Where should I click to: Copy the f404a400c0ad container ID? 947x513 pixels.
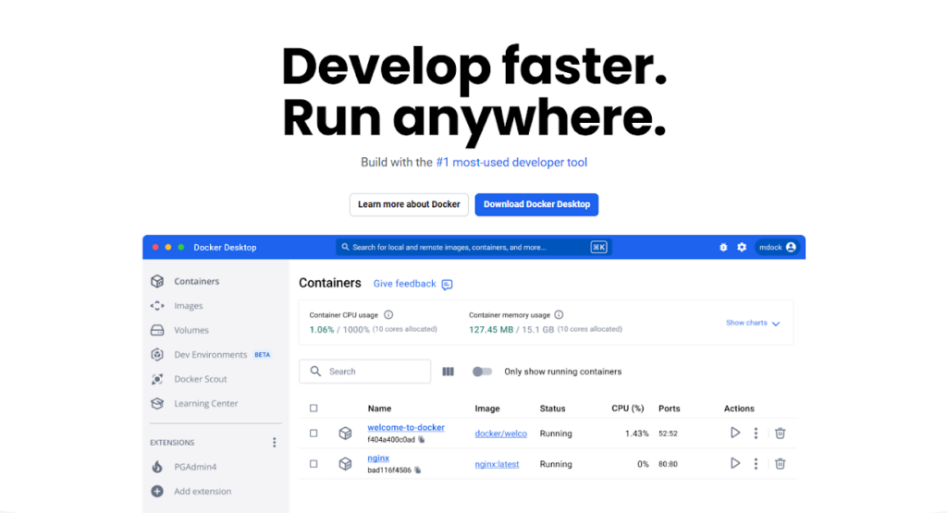(422, 440)
